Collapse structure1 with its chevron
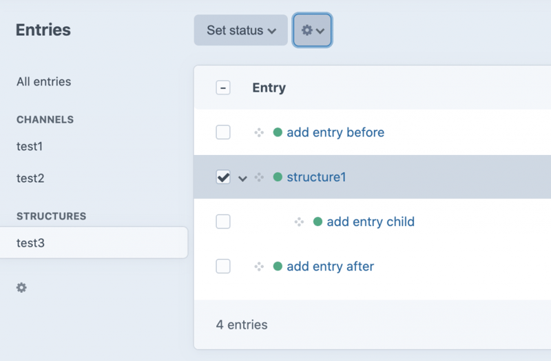 [x=242, y=178]
